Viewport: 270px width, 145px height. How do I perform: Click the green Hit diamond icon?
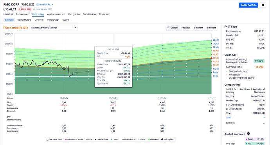(x=247, y=143)
